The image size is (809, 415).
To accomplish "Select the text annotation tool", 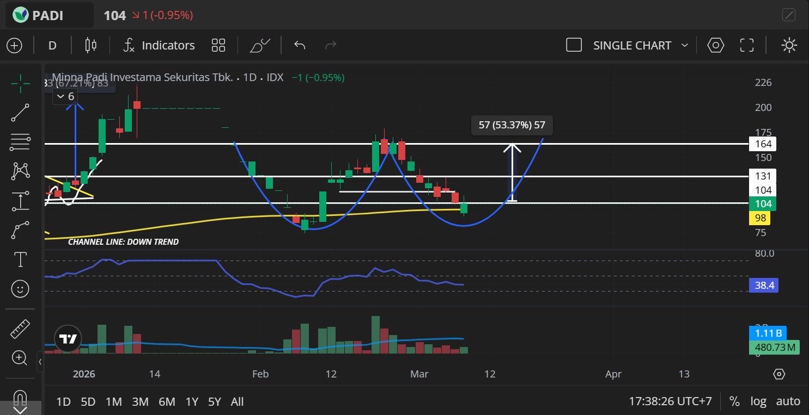I will pyautogui.click(x=20, y=259).
